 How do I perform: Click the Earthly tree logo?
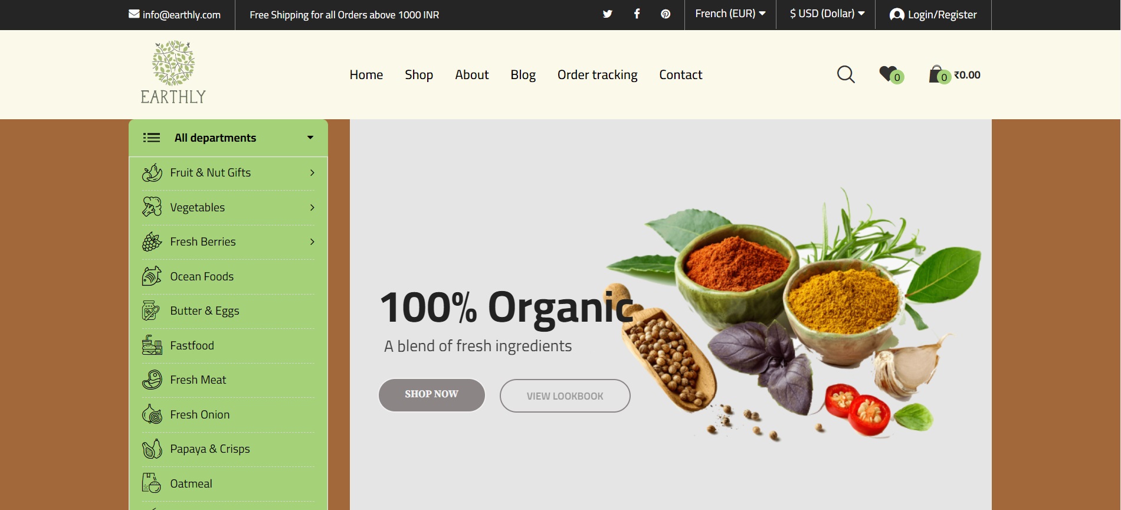pyautogui.click(x=173, y=73)
